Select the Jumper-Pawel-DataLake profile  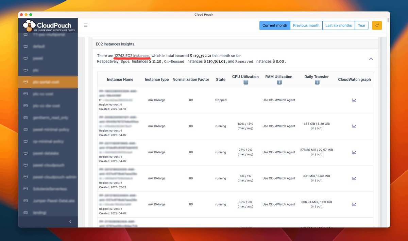tap(48, 201)
